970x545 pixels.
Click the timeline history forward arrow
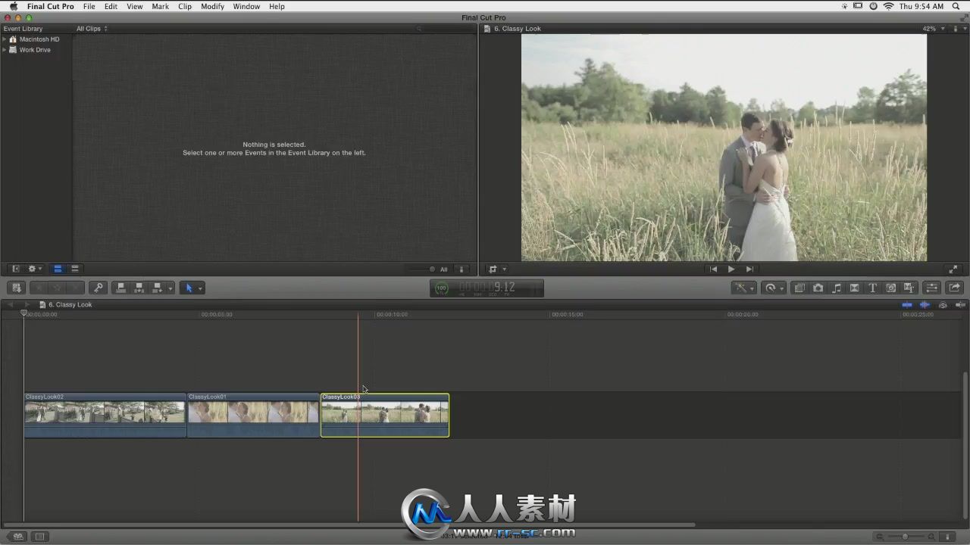pyautogui.click(x=27, y=304)
